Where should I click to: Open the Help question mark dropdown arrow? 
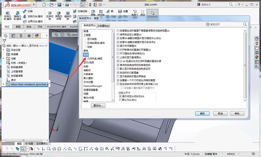tap(243, 5)
